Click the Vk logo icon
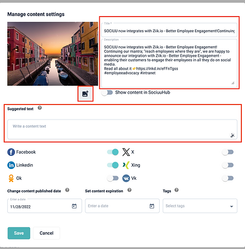 (x=126, y=178)
